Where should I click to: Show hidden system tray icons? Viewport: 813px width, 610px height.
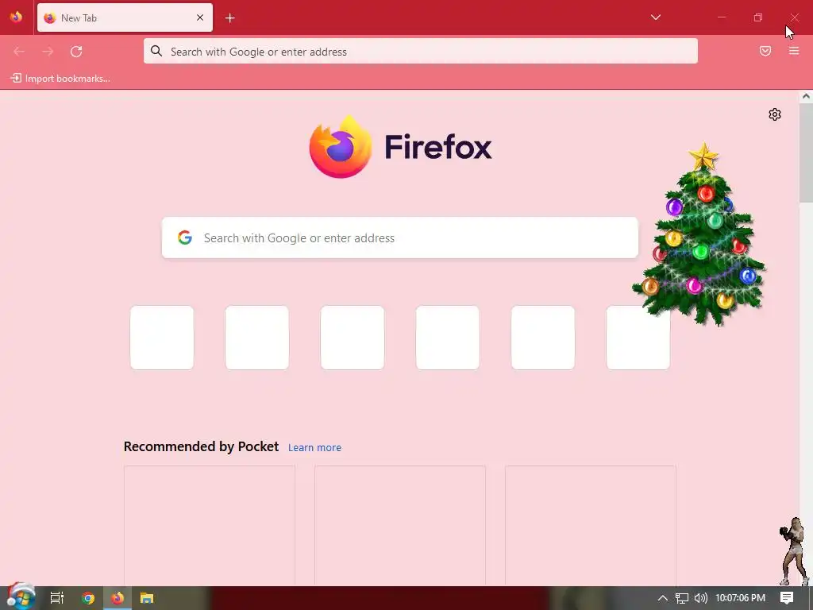[663, 598]
